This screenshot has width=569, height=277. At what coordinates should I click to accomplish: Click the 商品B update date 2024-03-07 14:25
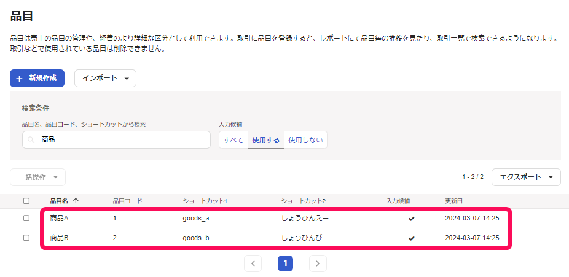coord(472,238)
